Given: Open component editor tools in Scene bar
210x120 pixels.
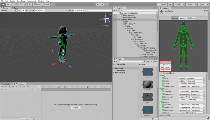Looking at the screenshot, I should pyautogui.click(x=67, y=10).
